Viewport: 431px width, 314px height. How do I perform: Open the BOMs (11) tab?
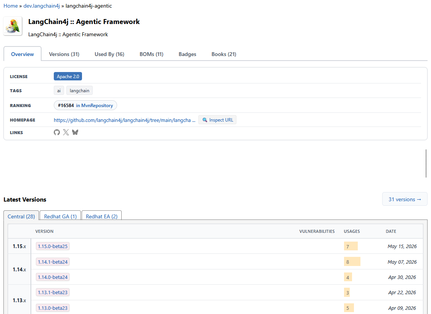151,54
